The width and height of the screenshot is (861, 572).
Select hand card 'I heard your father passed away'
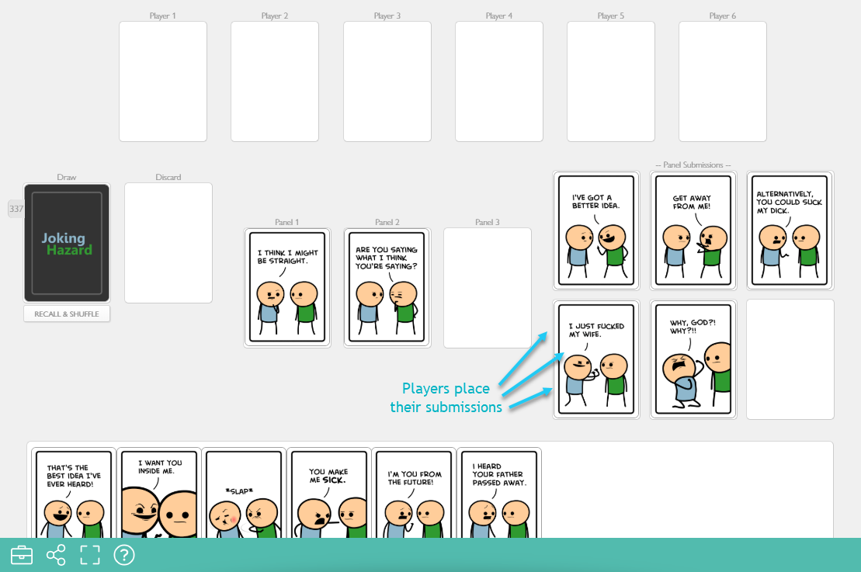coord(499,493)
